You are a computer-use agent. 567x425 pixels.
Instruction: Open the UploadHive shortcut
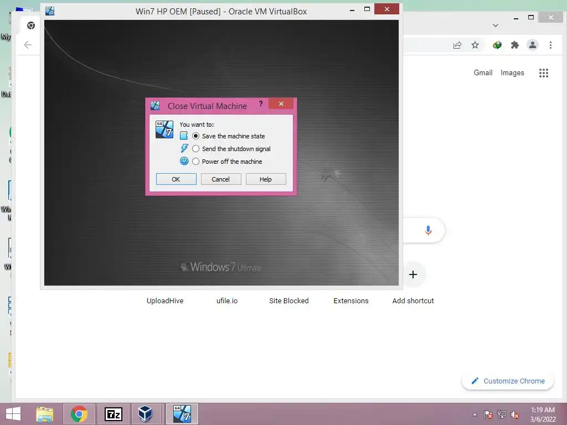165,300
